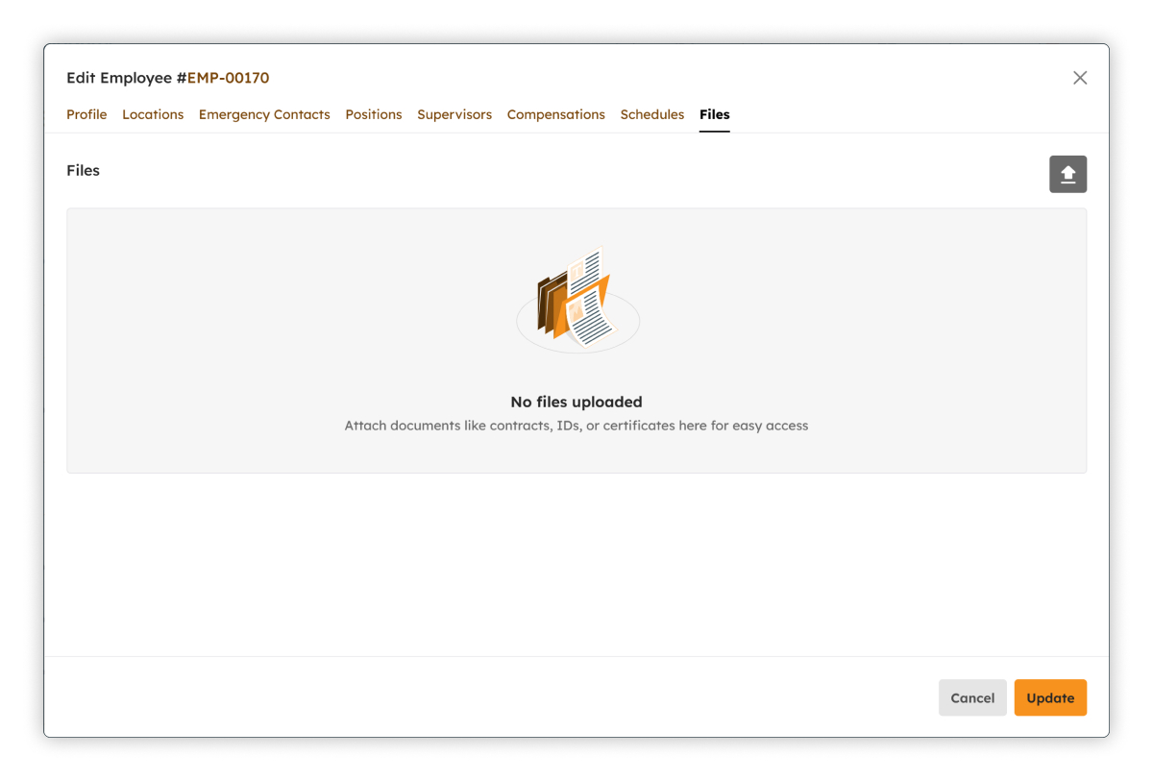Select the Positions tab

pyautogui.click(x=374, y=114)
